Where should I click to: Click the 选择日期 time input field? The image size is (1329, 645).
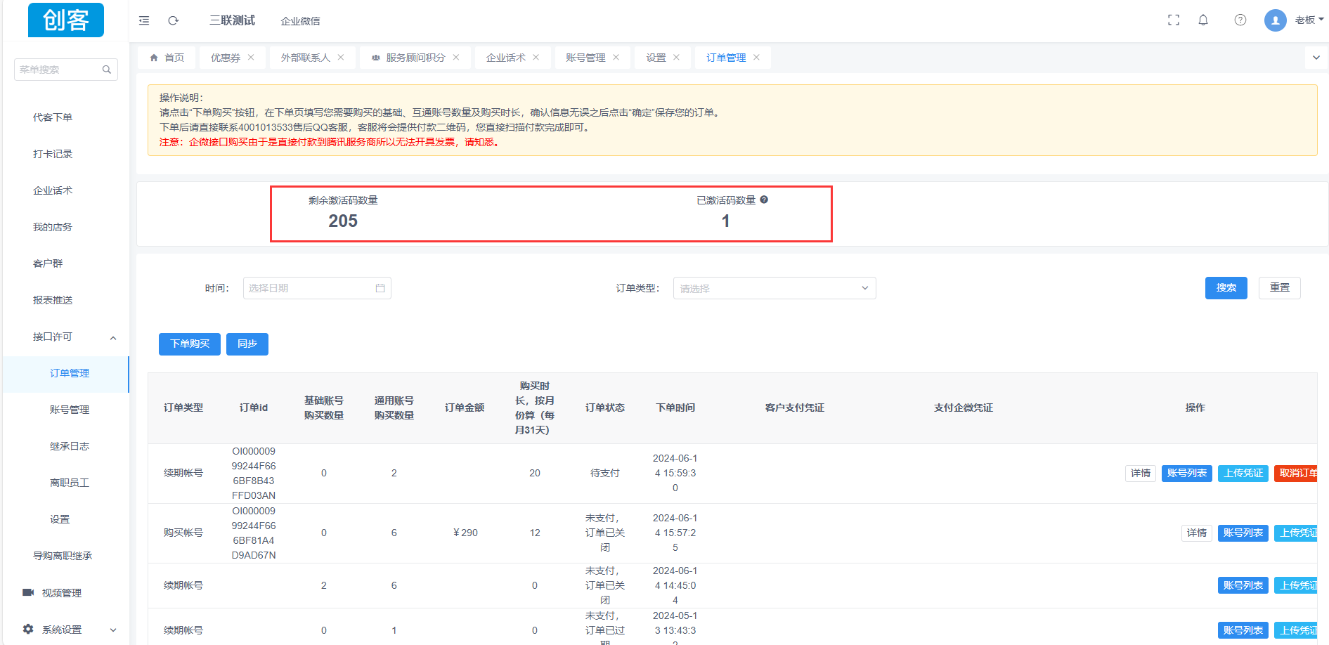[x=309, y=288]
